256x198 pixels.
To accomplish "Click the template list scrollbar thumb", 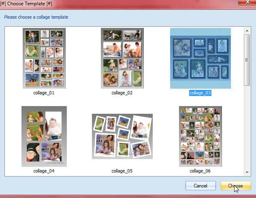I will pos(247,60).
